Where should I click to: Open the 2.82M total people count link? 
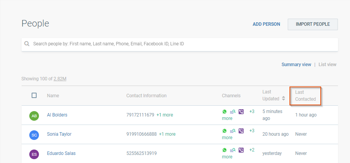click(60, 79)
